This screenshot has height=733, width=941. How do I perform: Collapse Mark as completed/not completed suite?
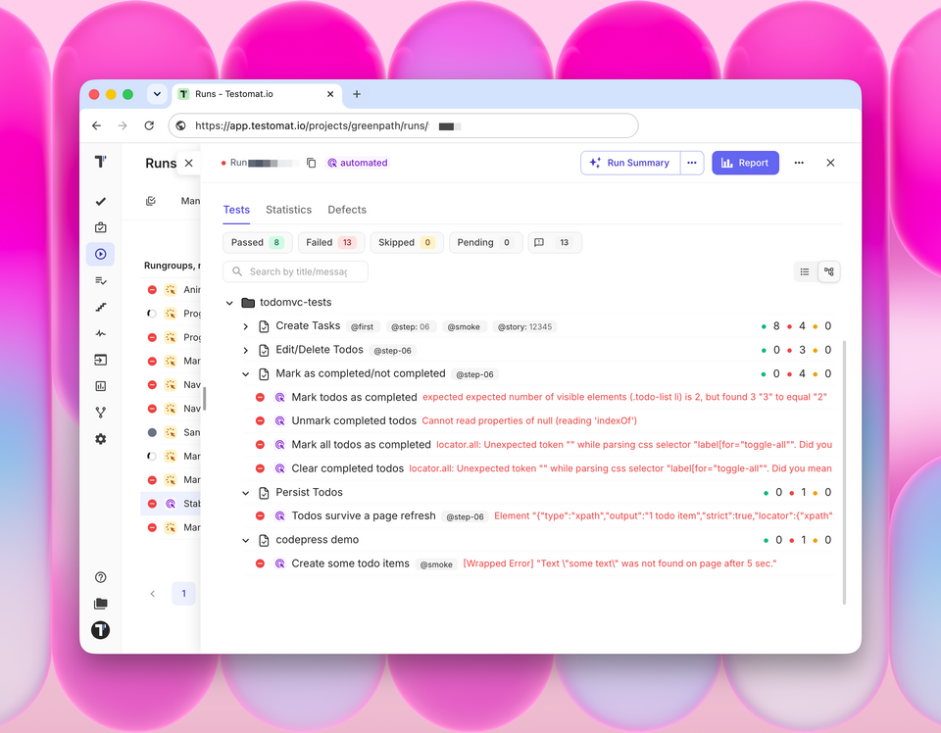pos(245,374)
